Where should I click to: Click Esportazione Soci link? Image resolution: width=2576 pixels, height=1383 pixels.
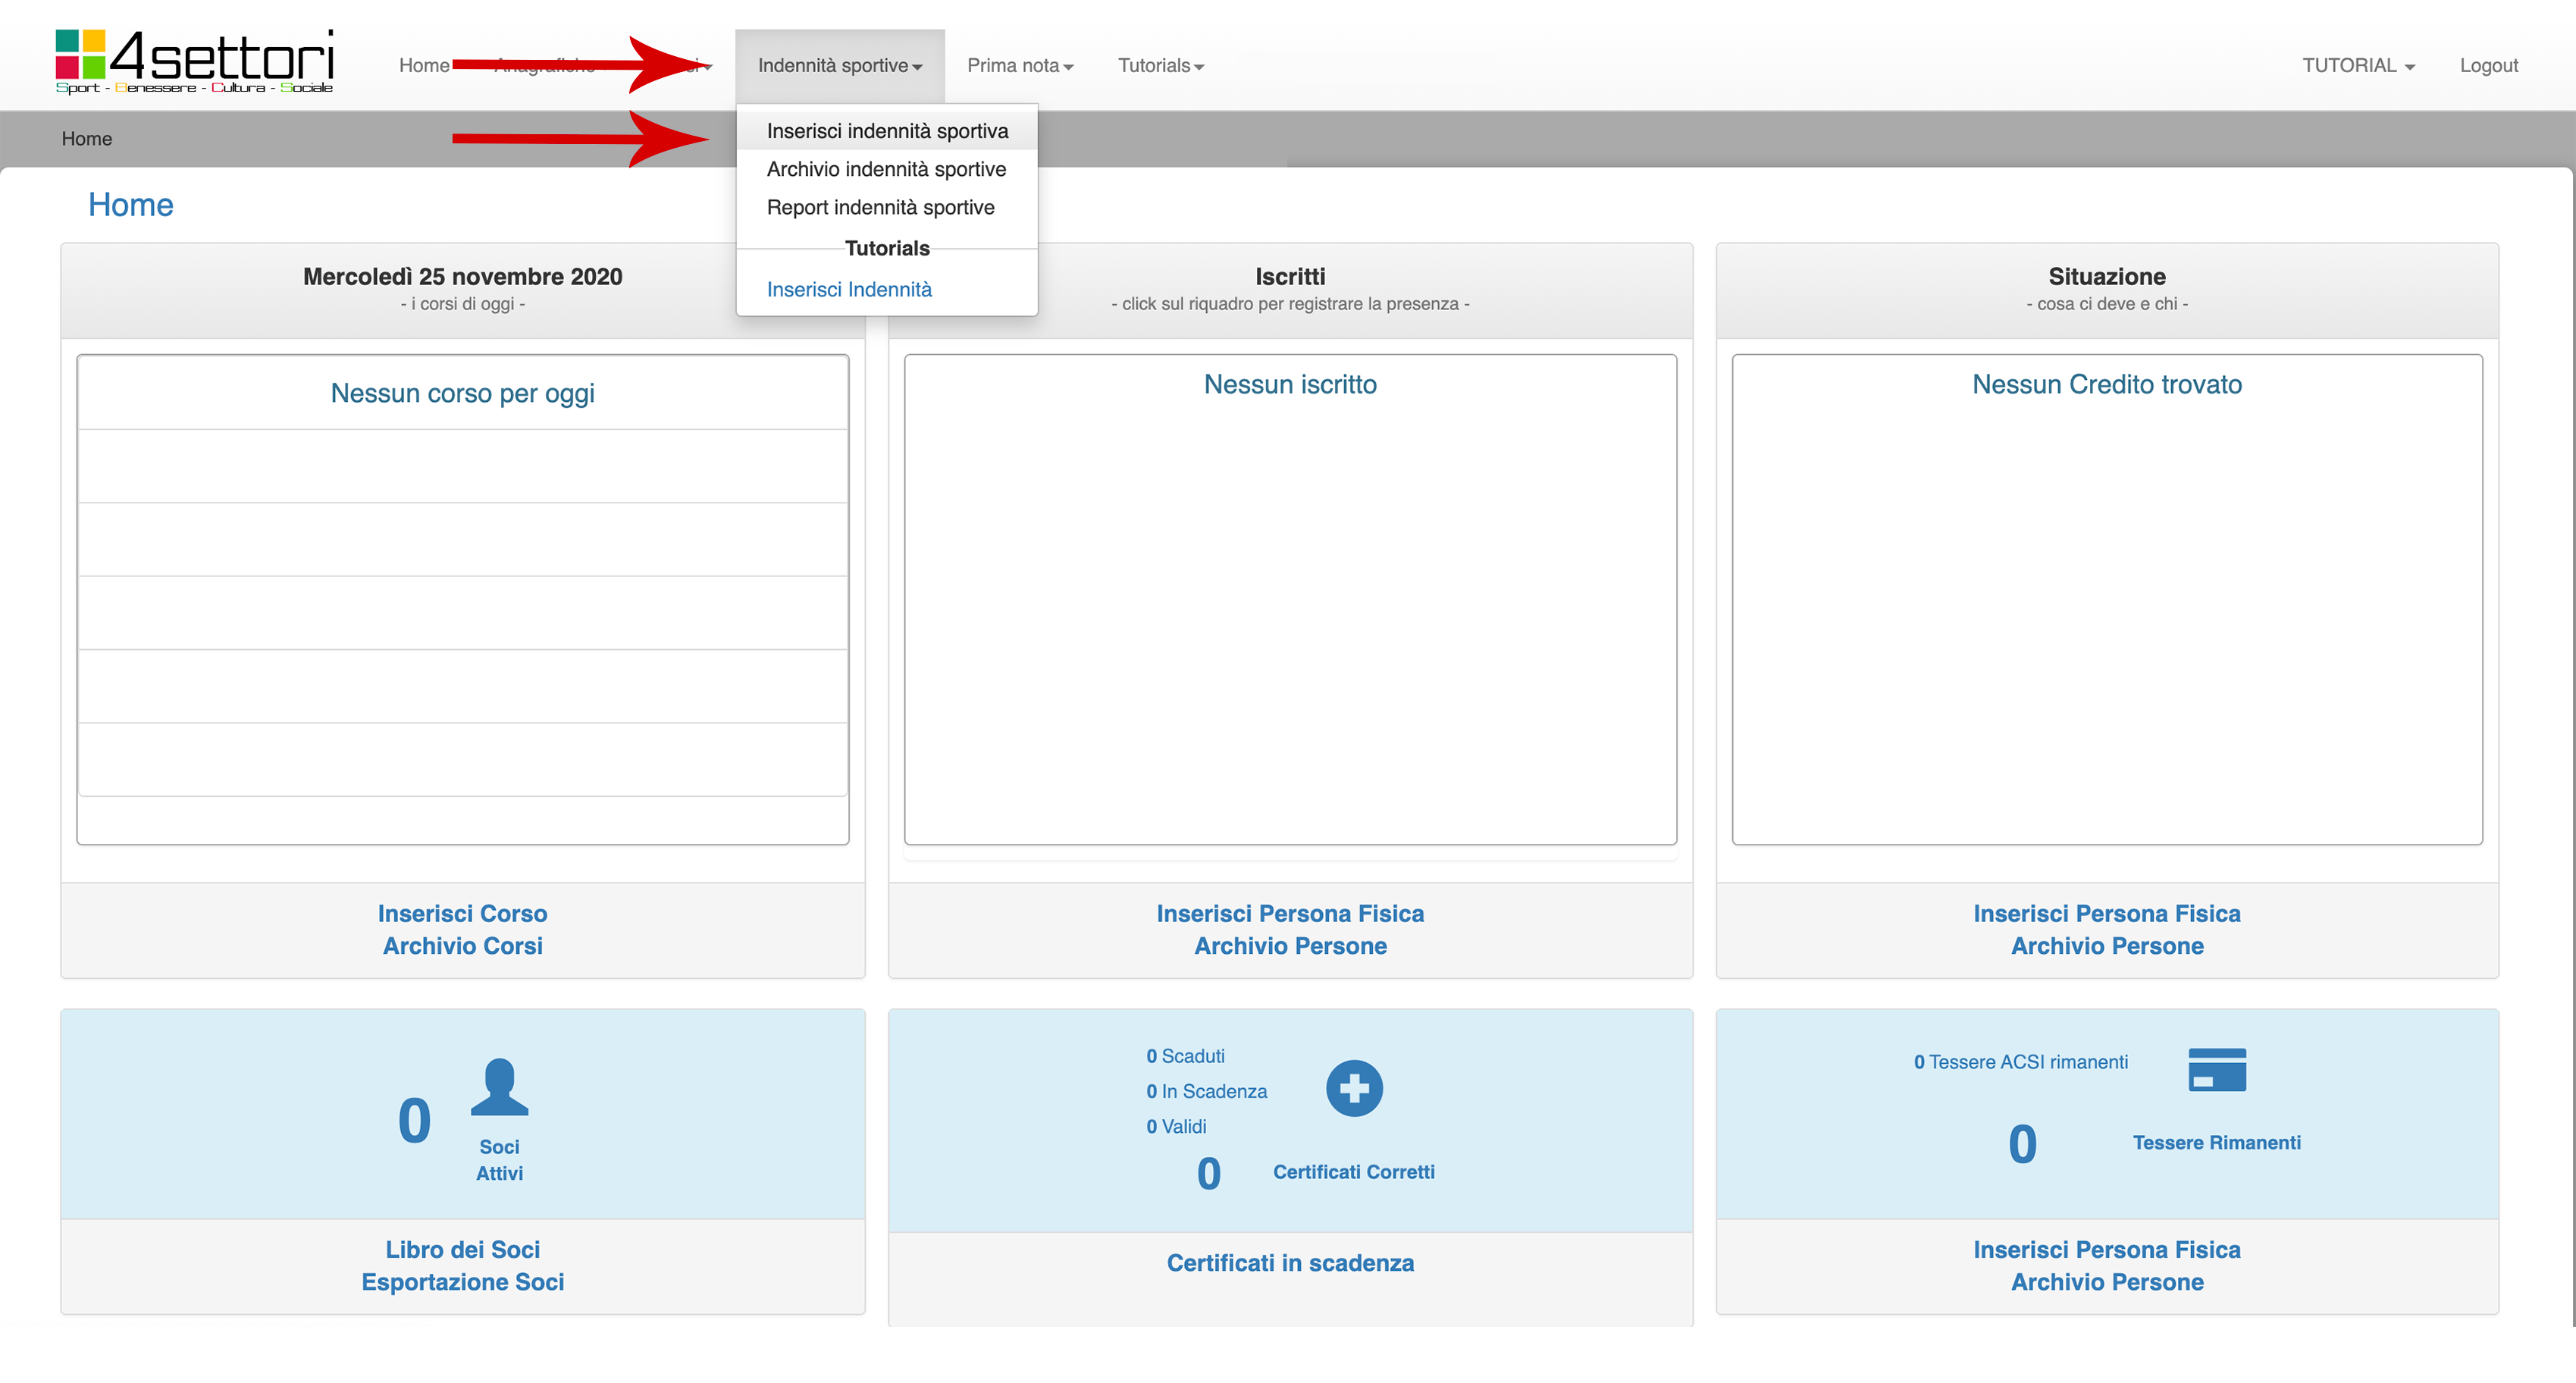[x=462, y=1281]
